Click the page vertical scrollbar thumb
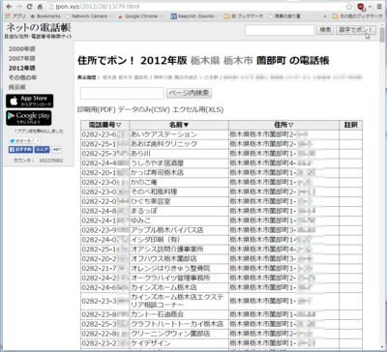Screen dimensions: 387x352 (x=382, y=34)
